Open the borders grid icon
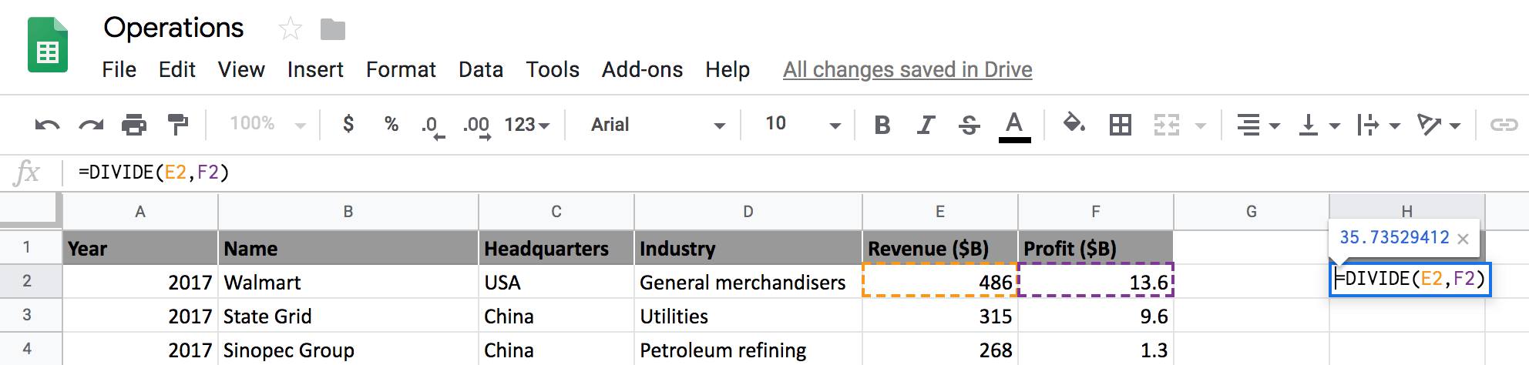This screenshot has height=365, width=1529. (x=1120, y=125)
